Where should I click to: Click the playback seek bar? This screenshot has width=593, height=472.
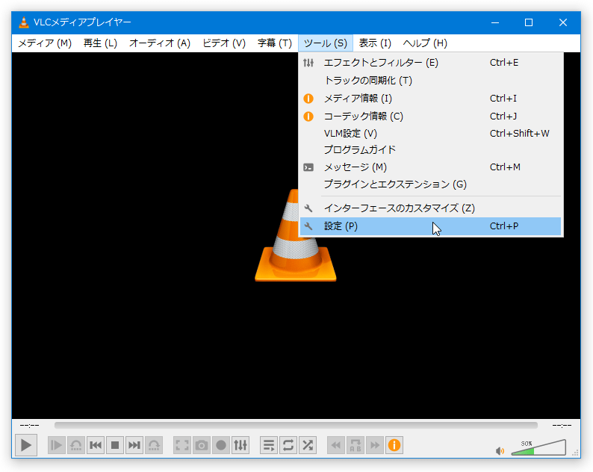[296, 426]
